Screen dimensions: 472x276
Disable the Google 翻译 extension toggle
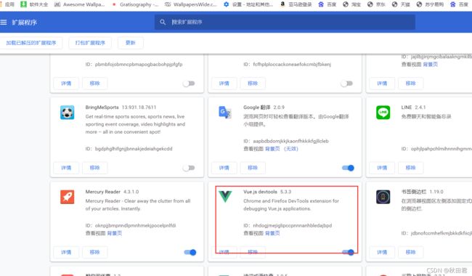pos(348,168)
